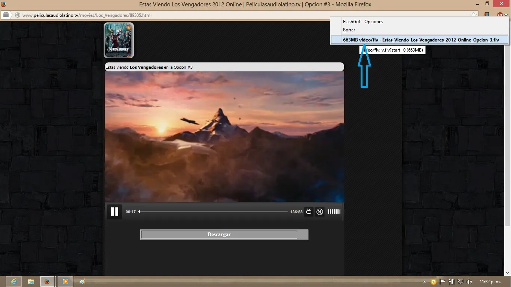
Task: Click the Firefox logo in title bar
Action: point(3,4)
